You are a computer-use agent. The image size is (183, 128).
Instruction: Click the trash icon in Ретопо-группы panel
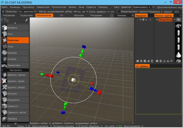[161, 61]
